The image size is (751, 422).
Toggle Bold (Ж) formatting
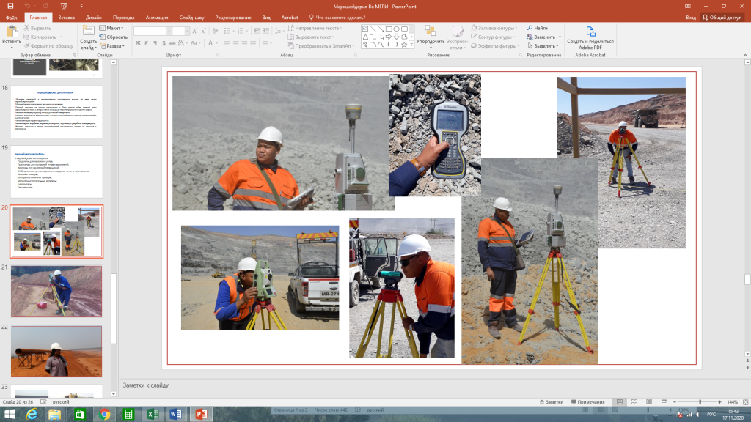[x=138, y=43]
